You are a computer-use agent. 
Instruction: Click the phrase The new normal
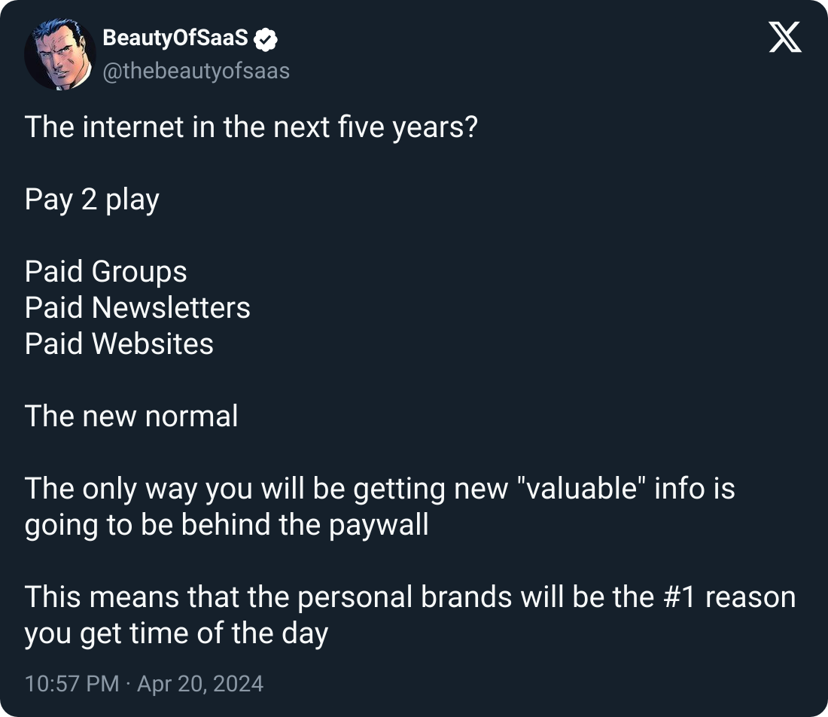click(x=131, y=416)
